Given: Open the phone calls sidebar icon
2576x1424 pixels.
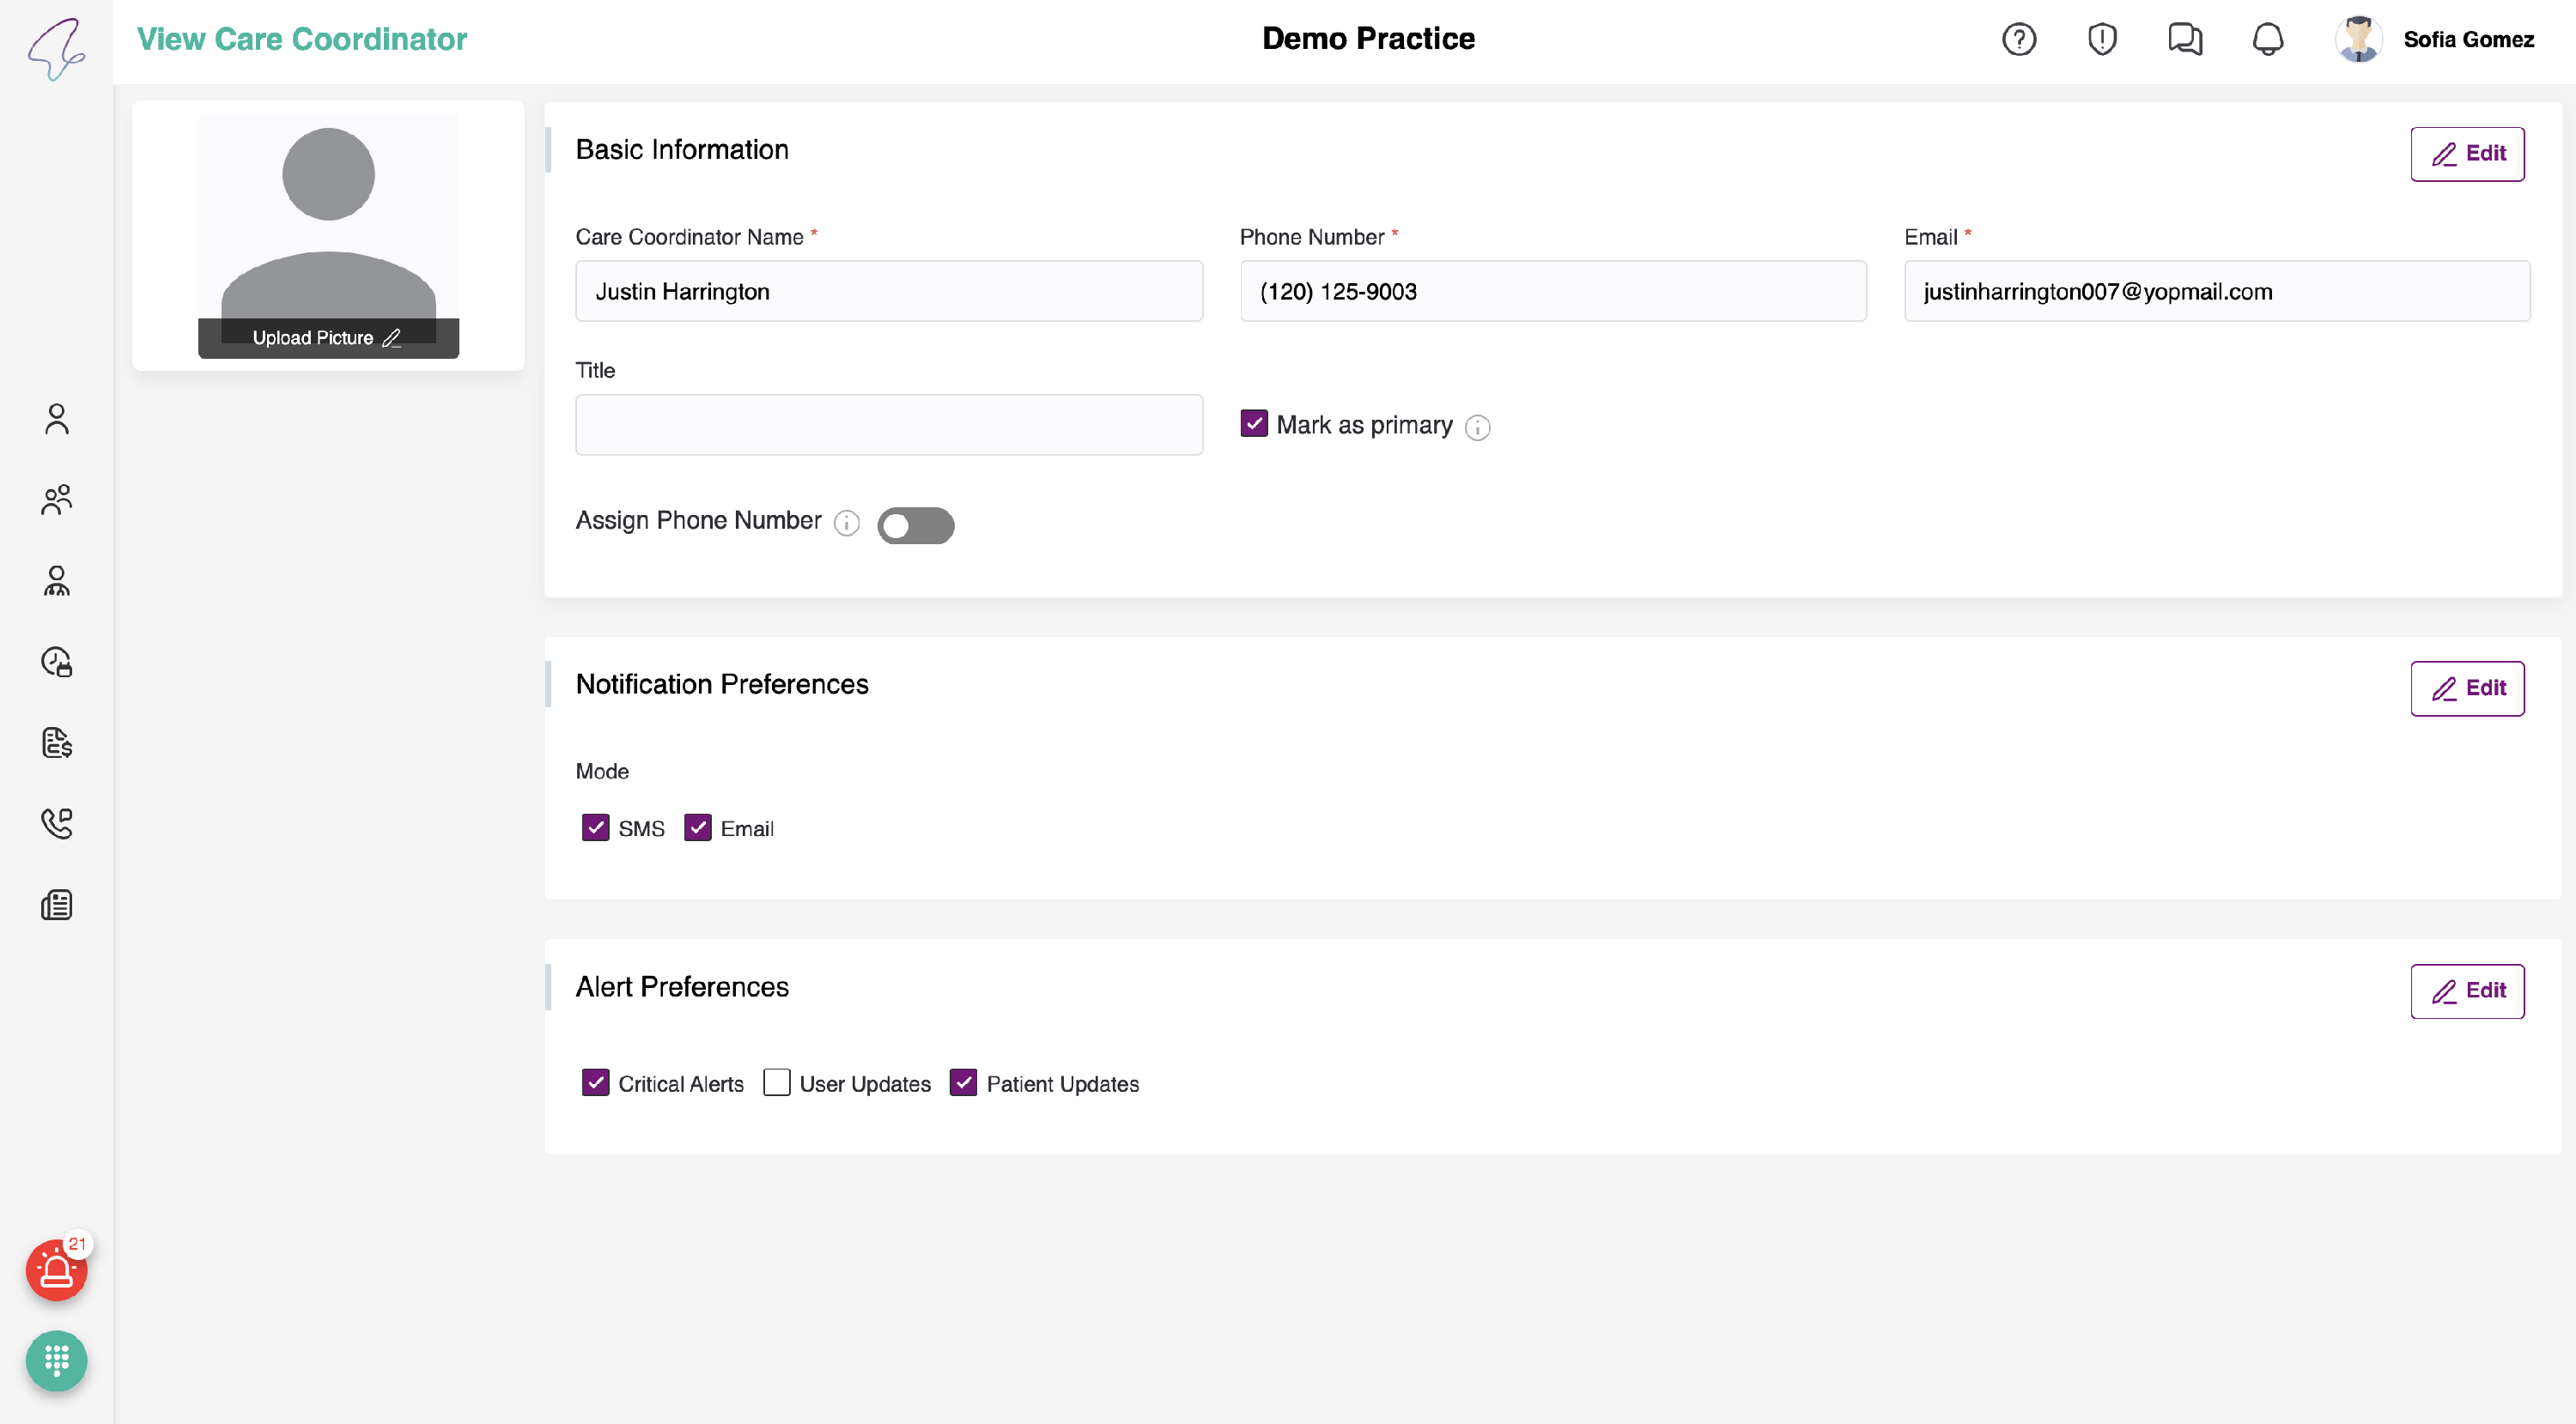Looking at the screenshot, I should click(x=57, y=823).
